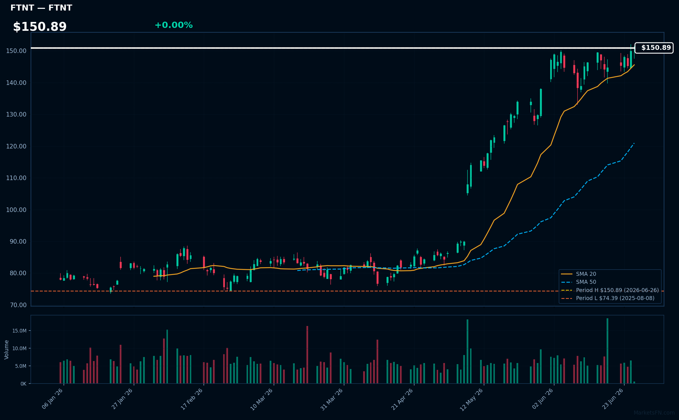Viewport: 679px width, 420px height.
Task: Click the 21 Apr '26 date label
Action: pyautogui.click(x=402, y=399)
